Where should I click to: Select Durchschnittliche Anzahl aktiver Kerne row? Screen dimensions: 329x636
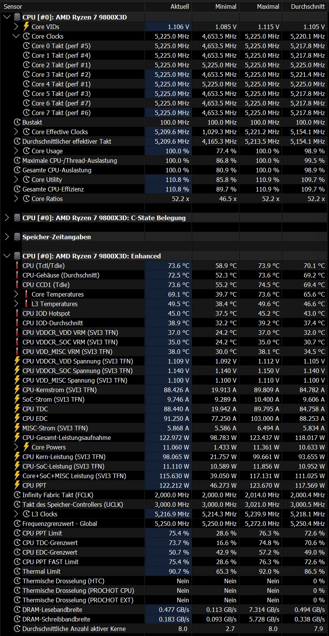coord(164,629)
